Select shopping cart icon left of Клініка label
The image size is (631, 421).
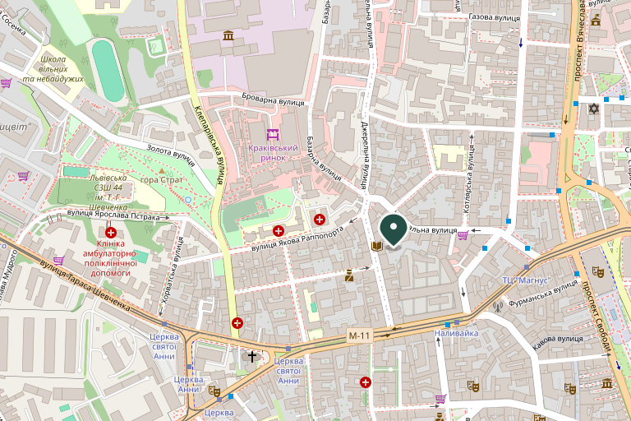(59, 261)
